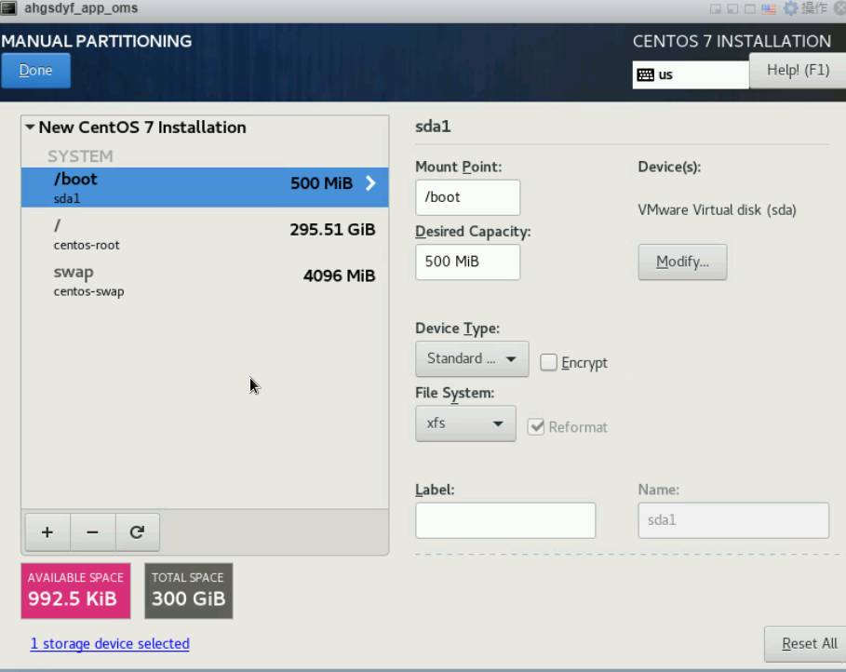Image resolution: width=846 pixels, height=672 pixels.
Task: Click the Desired Capacity field showing 500 MiB
Action: 468,262
